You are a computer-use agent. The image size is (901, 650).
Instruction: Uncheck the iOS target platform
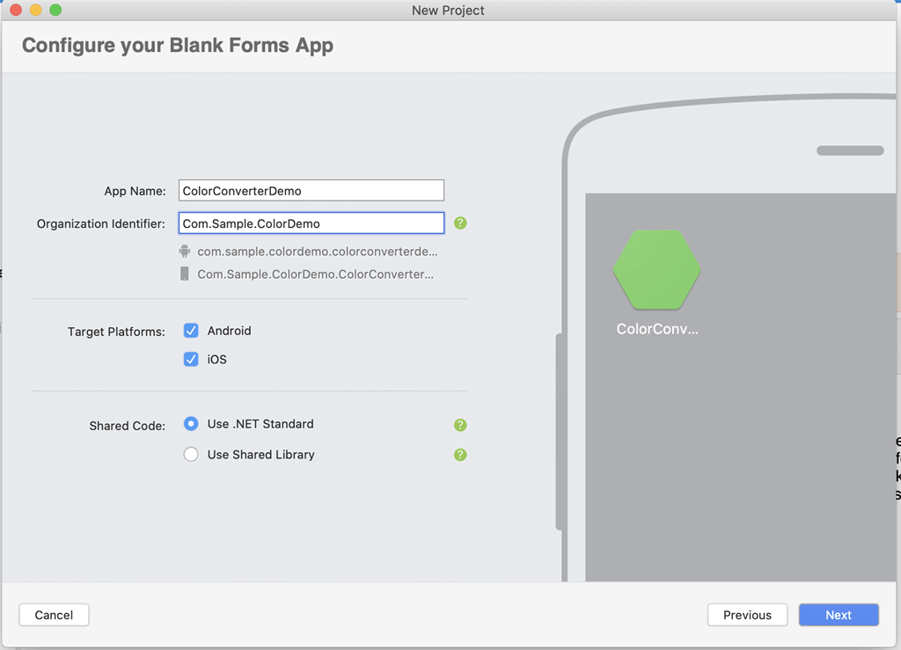point(191,359)
